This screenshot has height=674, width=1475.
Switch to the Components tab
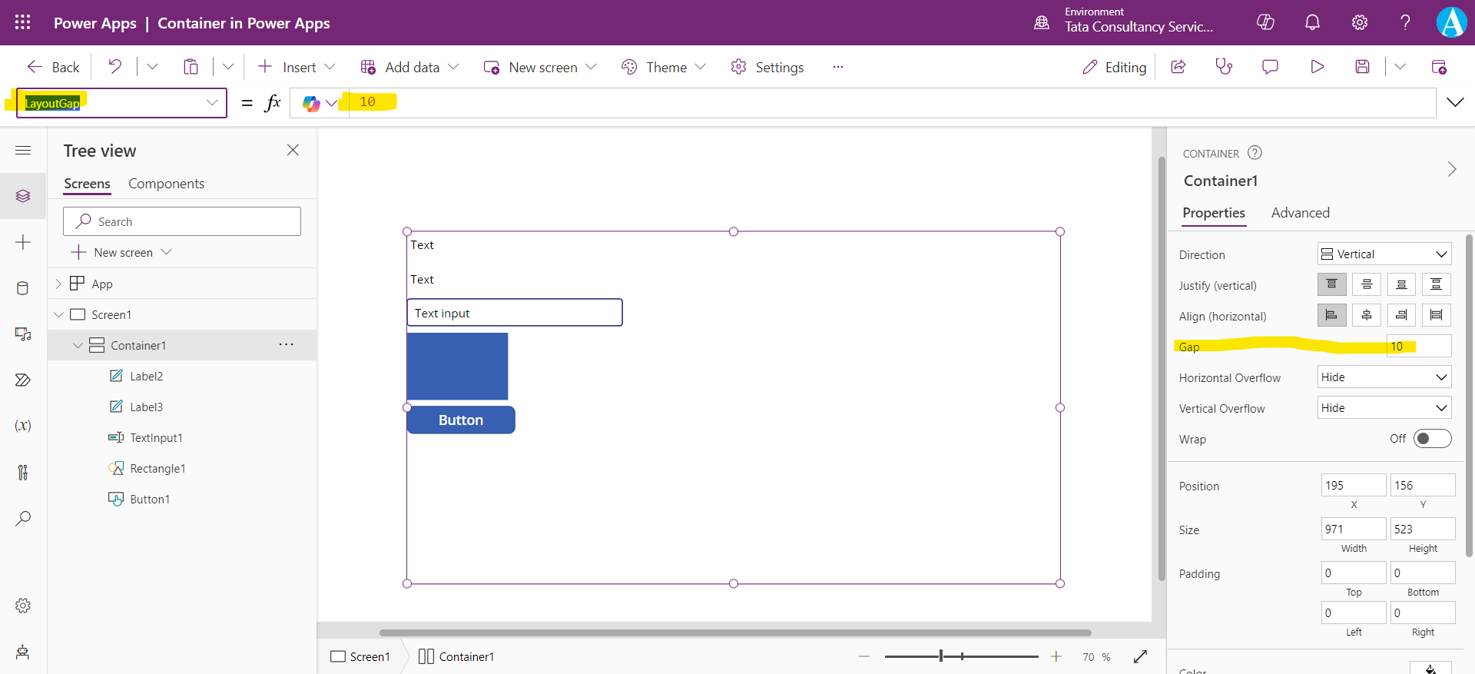pos(166,184)
